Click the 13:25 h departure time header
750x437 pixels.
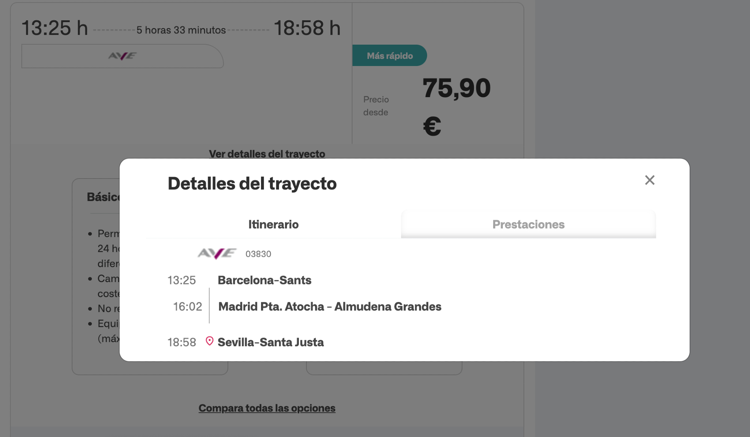pyautogui.click(x=55, y=28)
